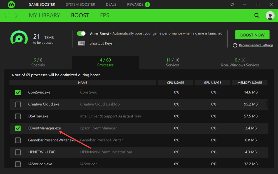Click the Rewards badge showing 2
The image size is (278, 174).
click(147, 5)
